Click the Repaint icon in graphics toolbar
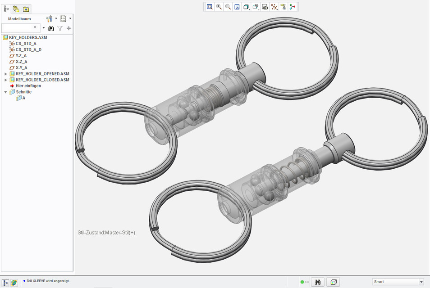Viewport: 430px width, 288px height. point(237,7)
